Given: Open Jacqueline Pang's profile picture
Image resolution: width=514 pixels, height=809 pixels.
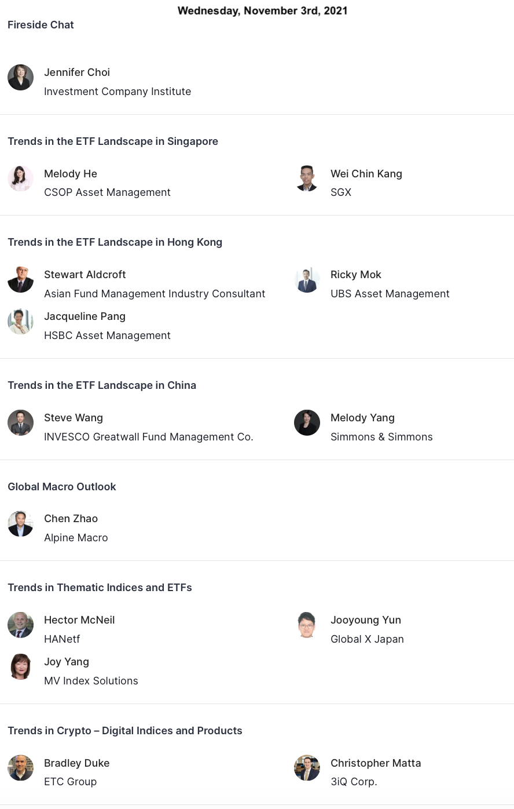Looking at the screenshot, I should [20, 322].
